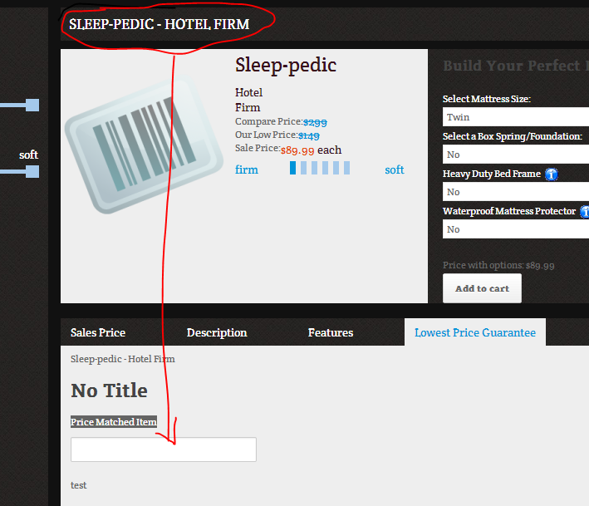Viewport: 589px width, 506px height.
Task: Click the soft label in product panel
Action: tap(395, 169)
